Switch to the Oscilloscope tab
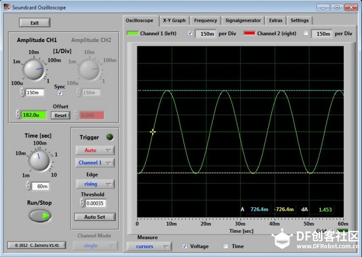This screenshot has width=362, height=257. pyautogui.click(x=139, y=21)
